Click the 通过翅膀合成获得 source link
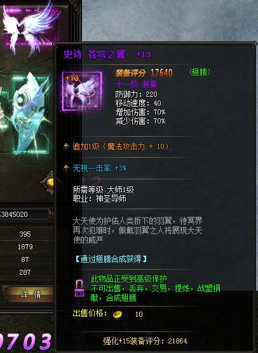 tap(111, 259)
